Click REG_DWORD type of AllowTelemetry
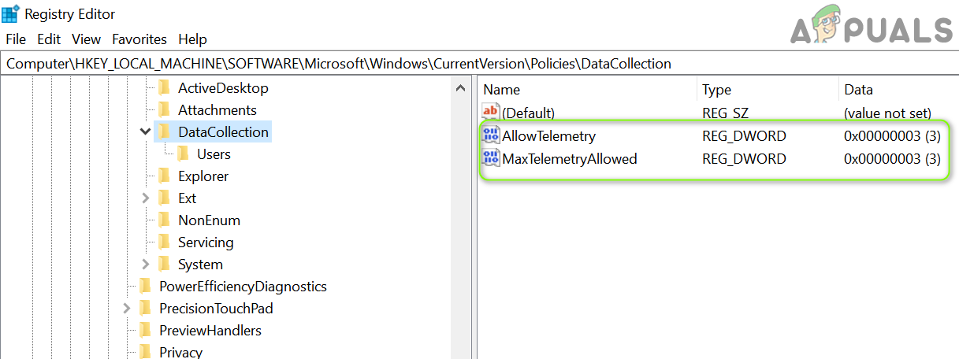This screenshot has height=359, width=959. point(744,136)
